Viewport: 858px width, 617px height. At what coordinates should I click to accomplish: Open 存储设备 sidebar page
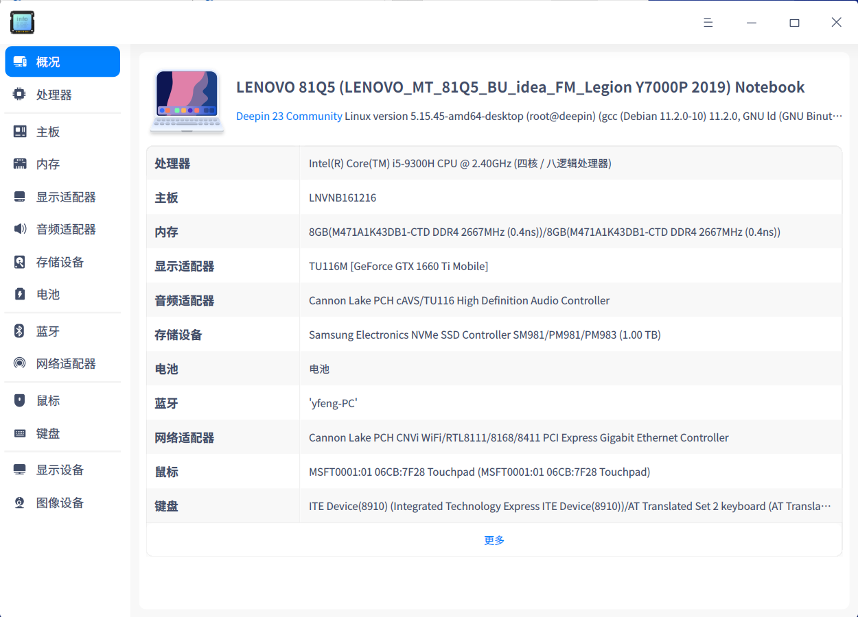point(62,262)
